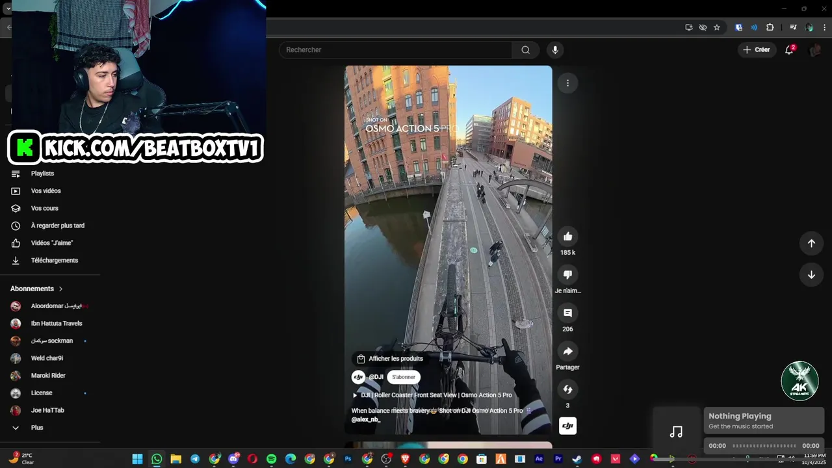Open the browser profile avatar
Screen dimensions: 832x468
click(x=809, y=27)
